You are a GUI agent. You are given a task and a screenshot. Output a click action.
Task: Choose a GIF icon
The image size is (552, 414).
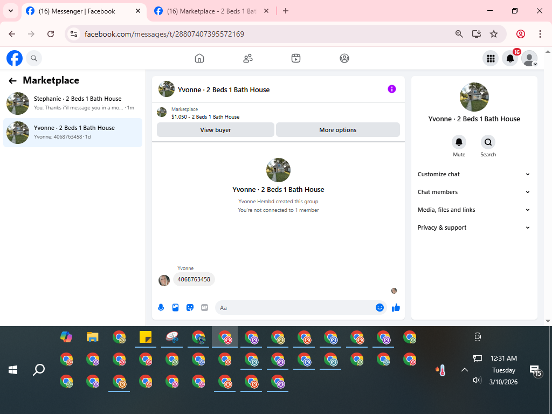[x=204, y=308]
